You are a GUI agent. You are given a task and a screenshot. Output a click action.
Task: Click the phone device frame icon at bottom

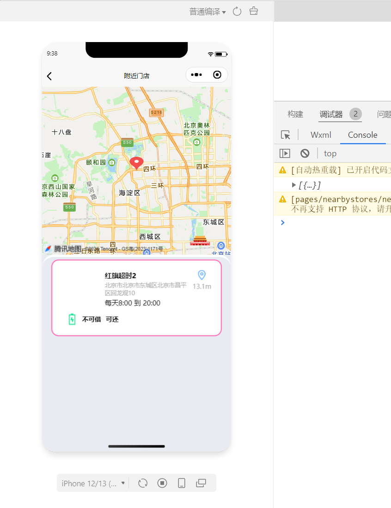tap(182, 483)
